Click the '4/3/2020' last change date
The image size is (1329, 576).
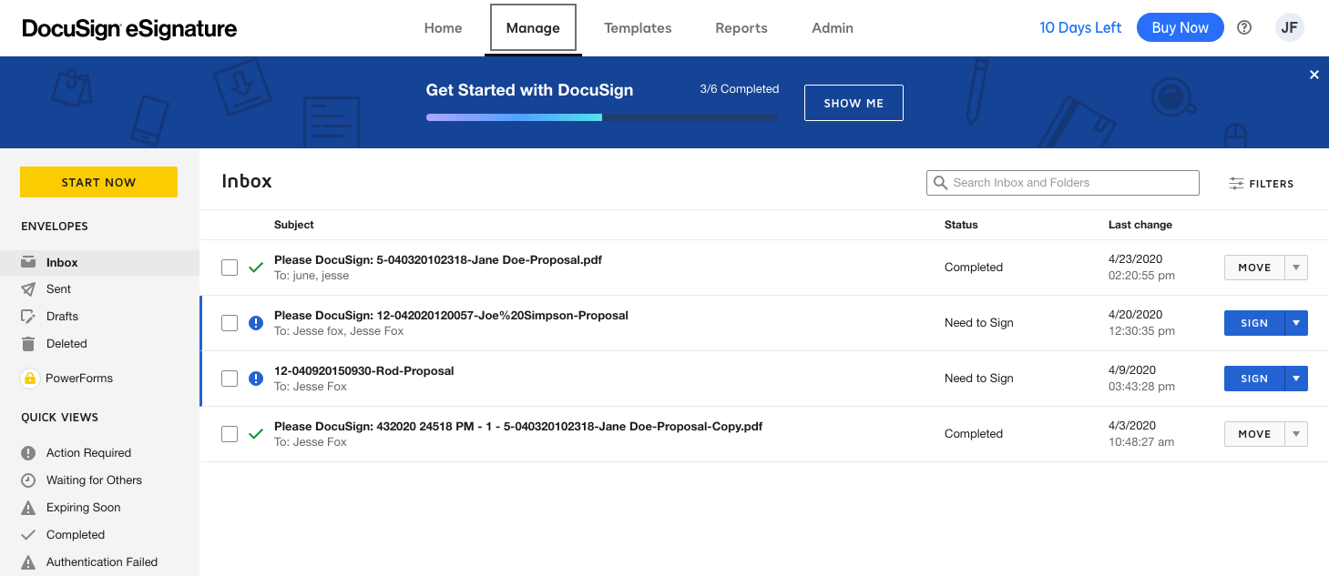[x=1132, y=426]
